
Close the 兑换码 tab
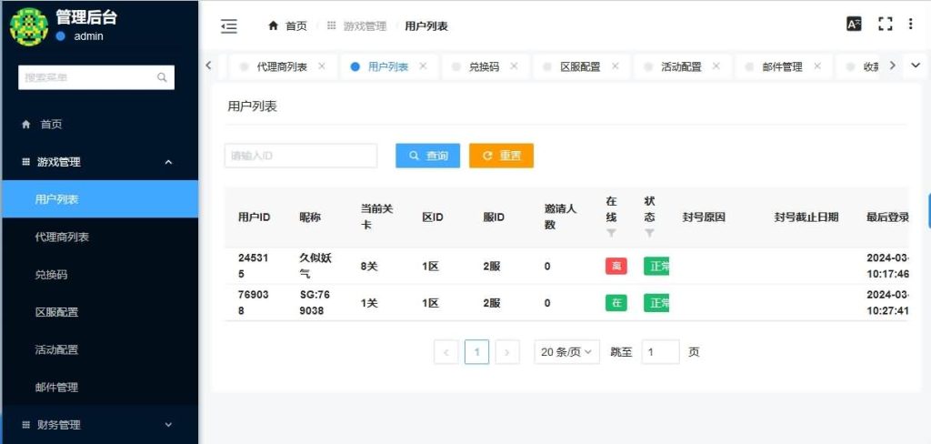click(514, 66)
